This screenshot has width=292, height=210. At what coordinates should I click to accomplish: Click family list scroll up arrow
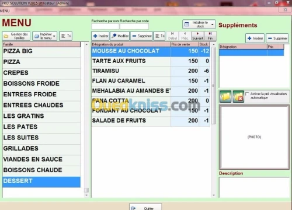click(86, 44)
